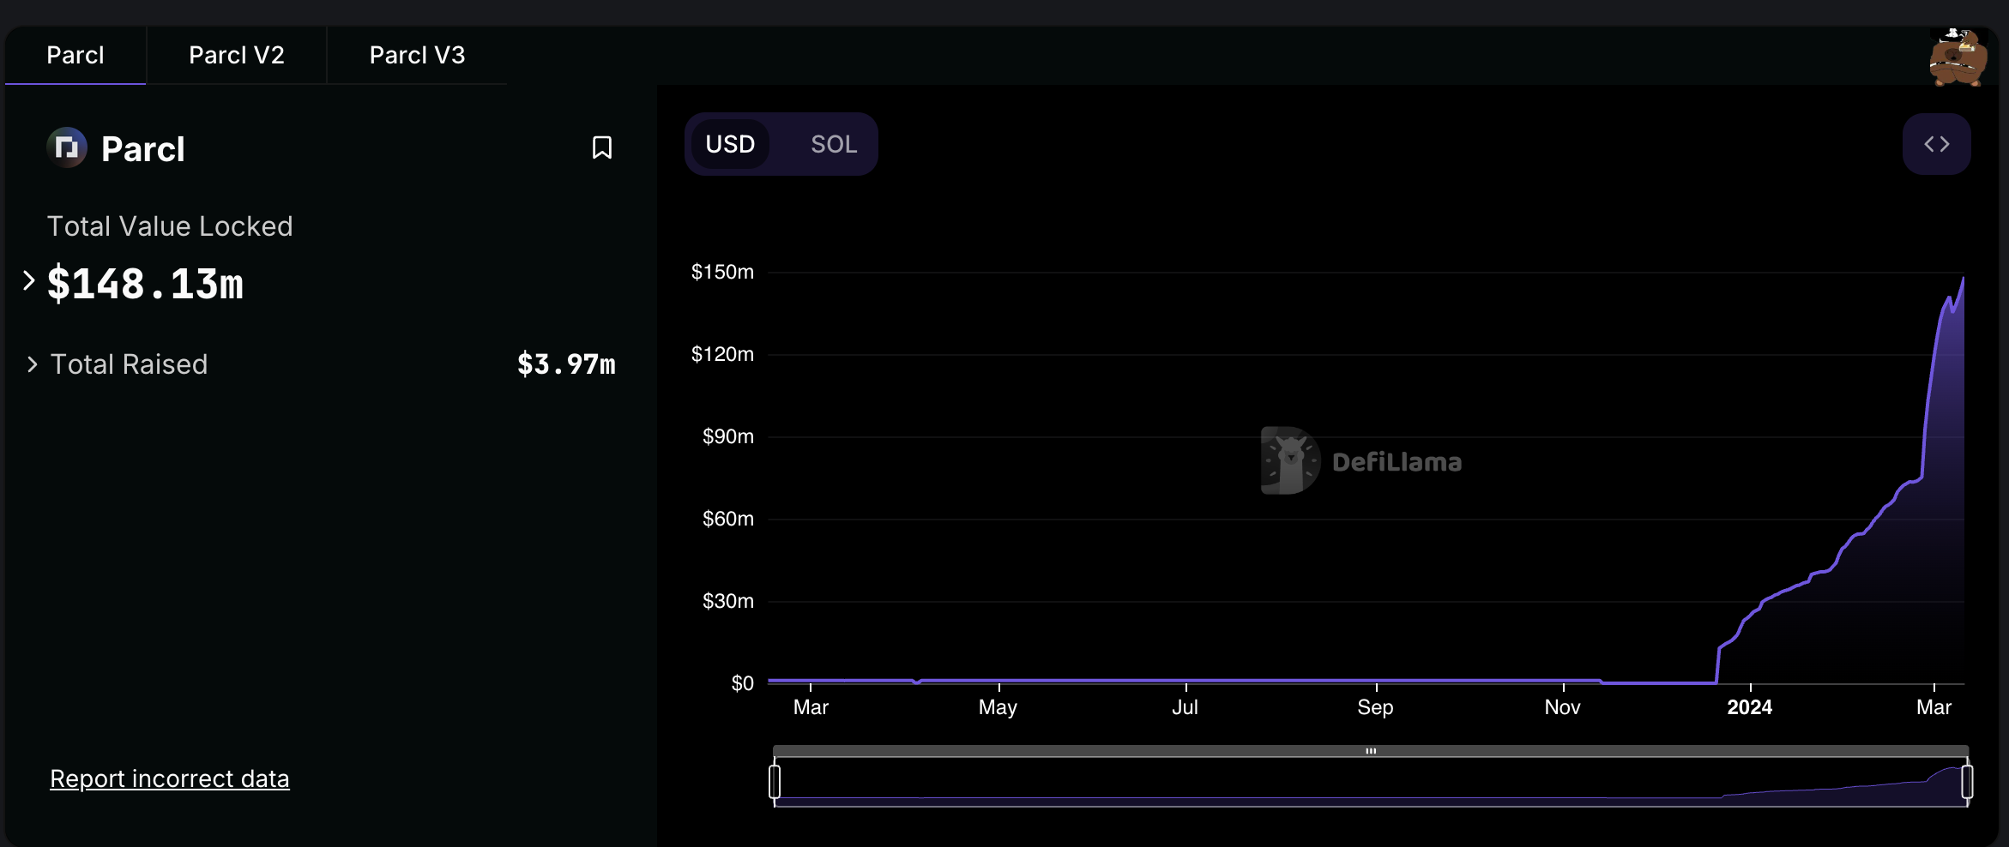Open the Parcl V3 tab
2009x847 pixels.
[x=417, y=55]
